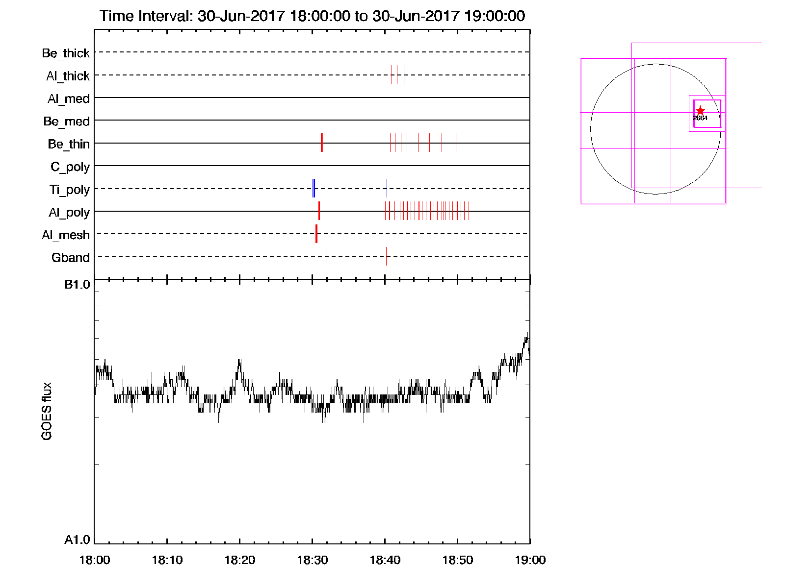
Task: Click the Al_med filter label
Action: coord(69,99)
